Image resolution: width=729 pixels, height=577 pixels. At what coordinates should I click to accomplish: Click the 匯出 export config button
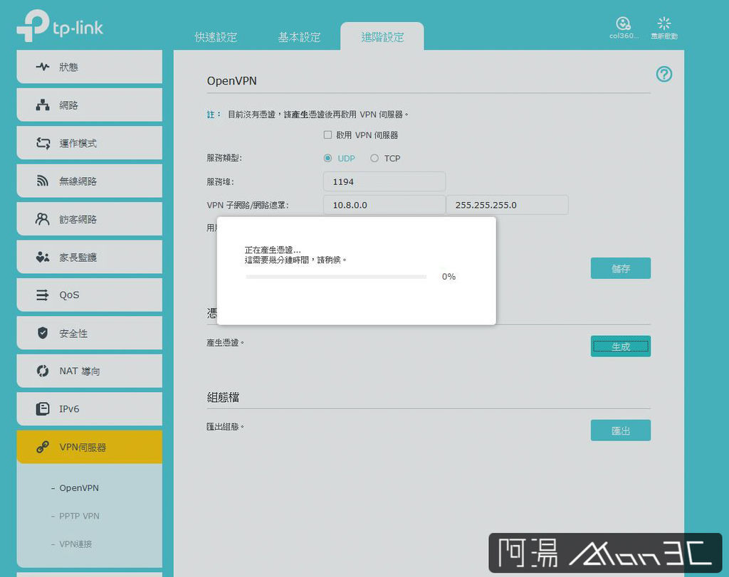tap(621, 430)
